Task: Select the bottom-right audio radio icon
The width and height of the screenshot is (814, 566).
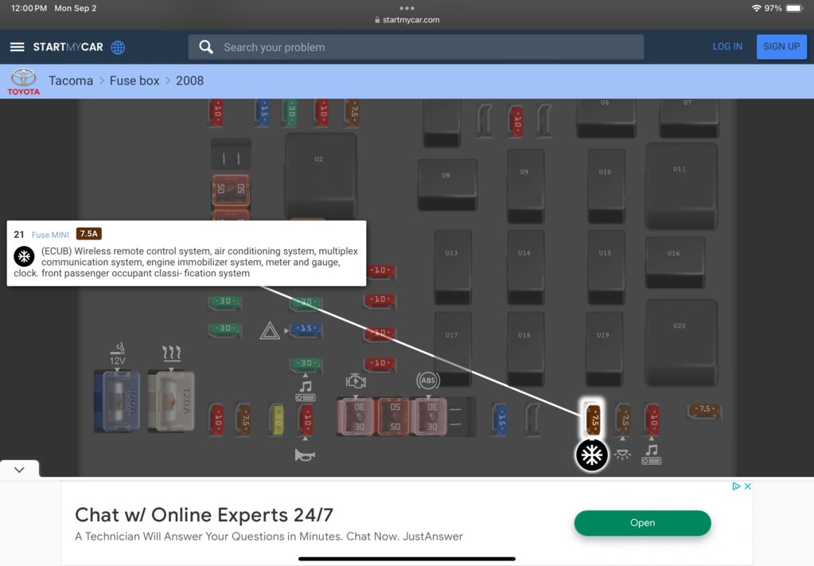Action: [x=652, y=455]
